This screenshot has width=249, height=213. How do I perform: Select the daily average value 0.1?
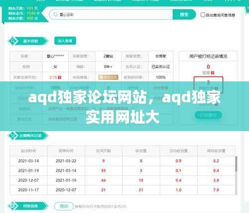tap(178, 171)
